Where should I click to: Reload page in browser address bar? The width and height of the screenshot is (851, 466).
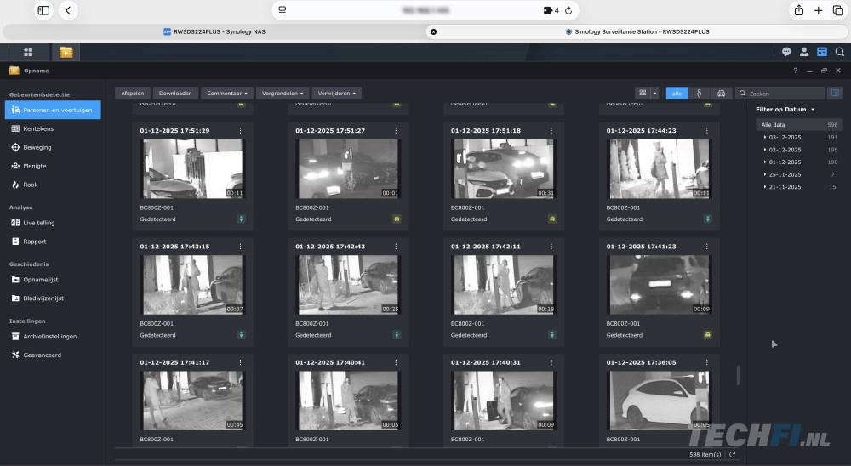[x=568, y=10]
